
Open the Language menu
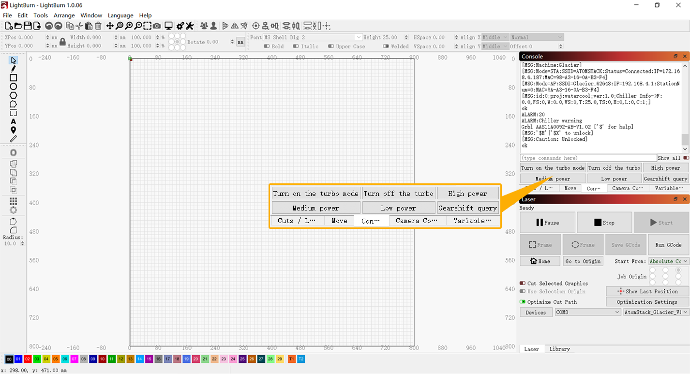120,15
